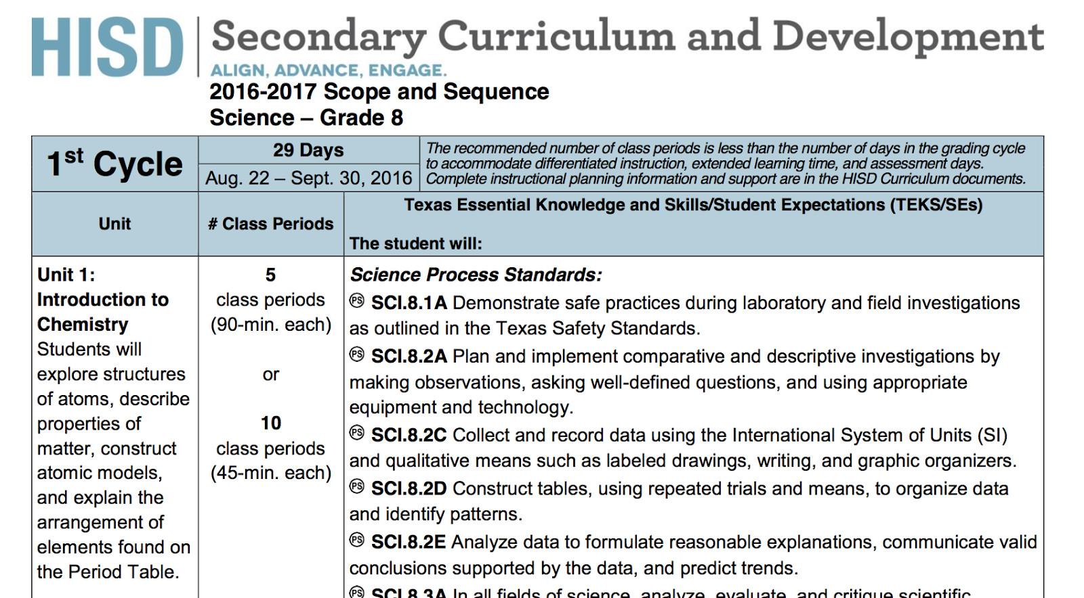Viewport: 1084px width, 598px height.
Task: Click the PS icon before SCI.8.2E
Action: click(x=357, y=540)
